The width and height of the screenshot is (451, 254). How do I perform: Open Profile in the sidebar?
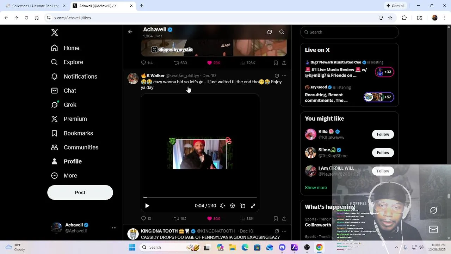pos(66,162)
